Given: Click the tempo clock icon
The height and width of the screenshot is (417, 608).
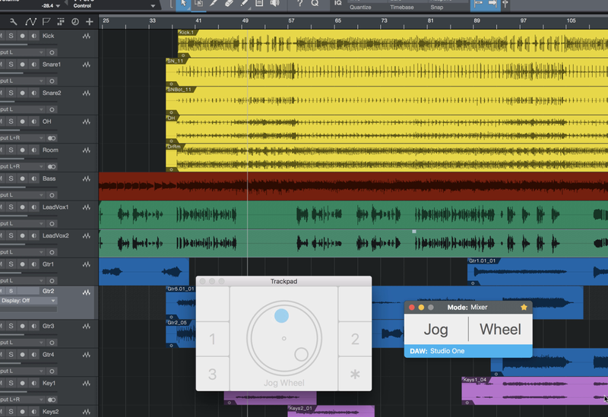Looking at the screenshot, I should click(x=75, y=22).
